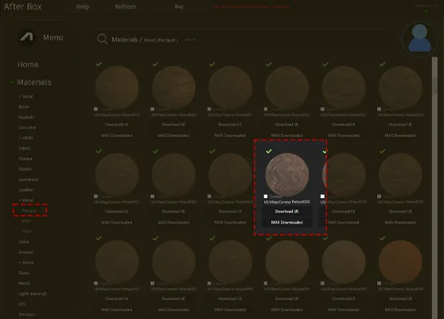The height and width of the screenshot is (319, 444).
Task: Select the Metal category
Action: coord(24,283)
